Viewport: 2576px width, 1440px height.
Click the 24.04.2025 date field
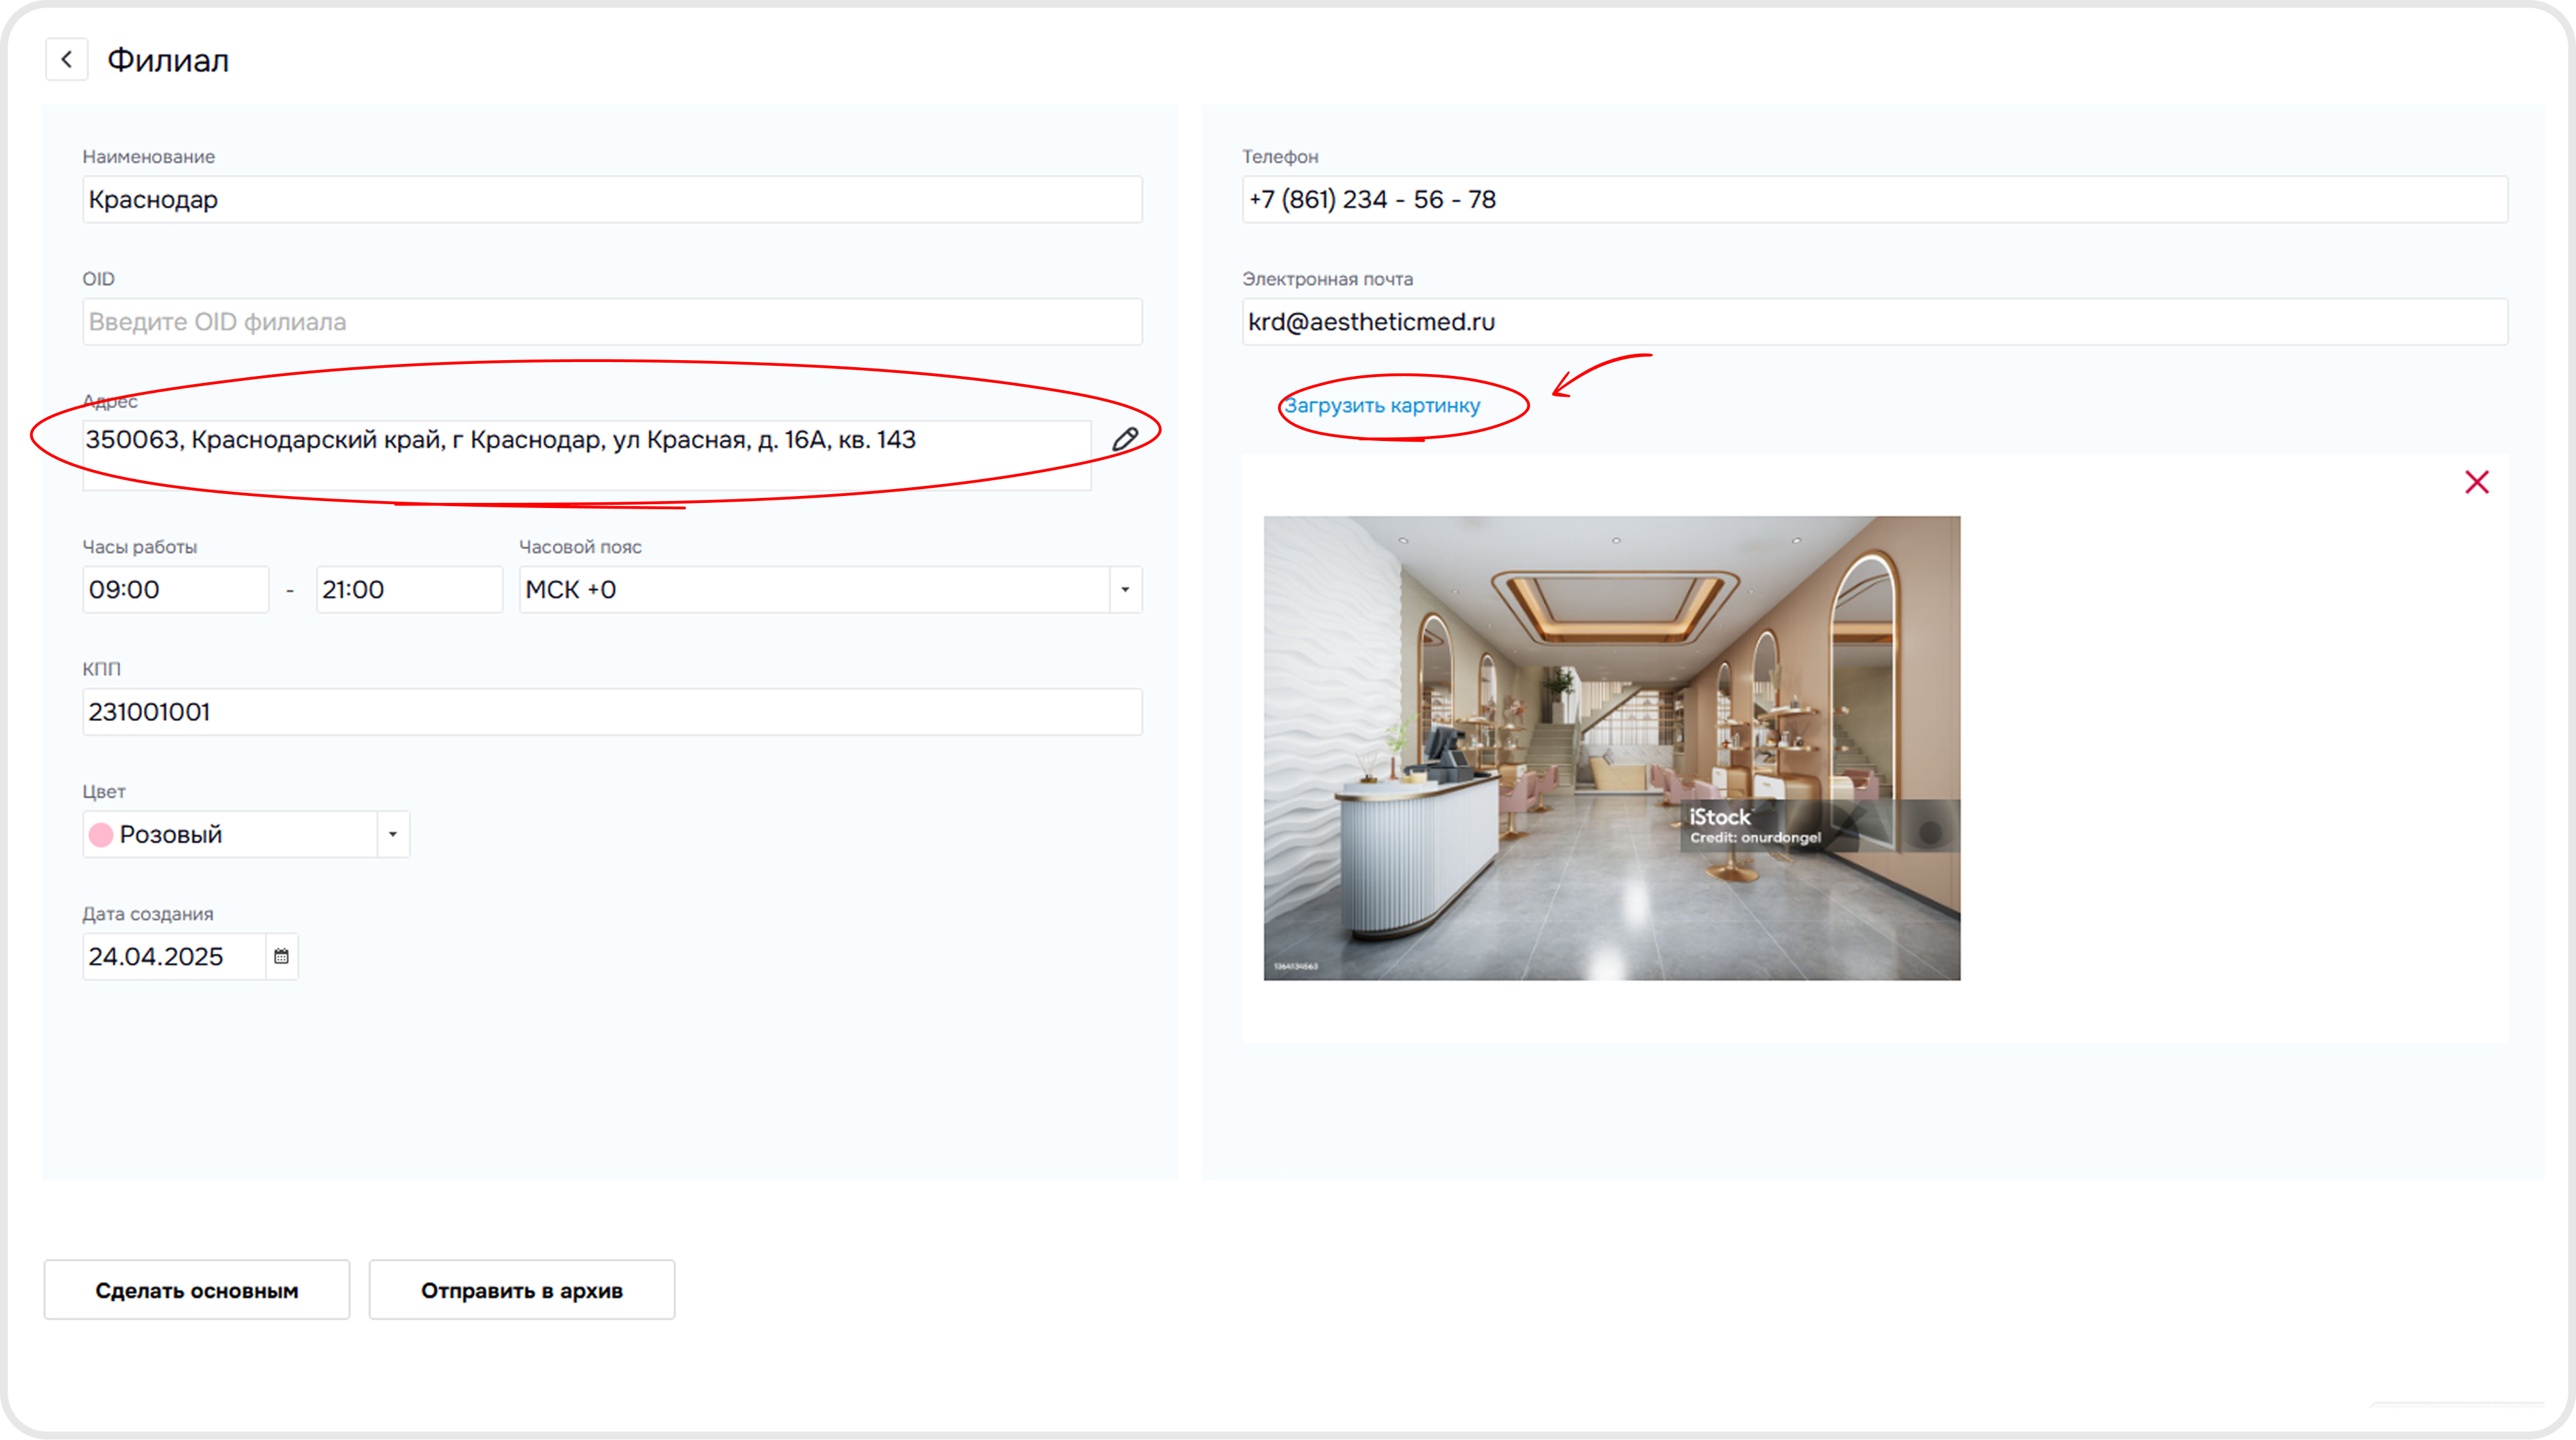pos(175,956)
